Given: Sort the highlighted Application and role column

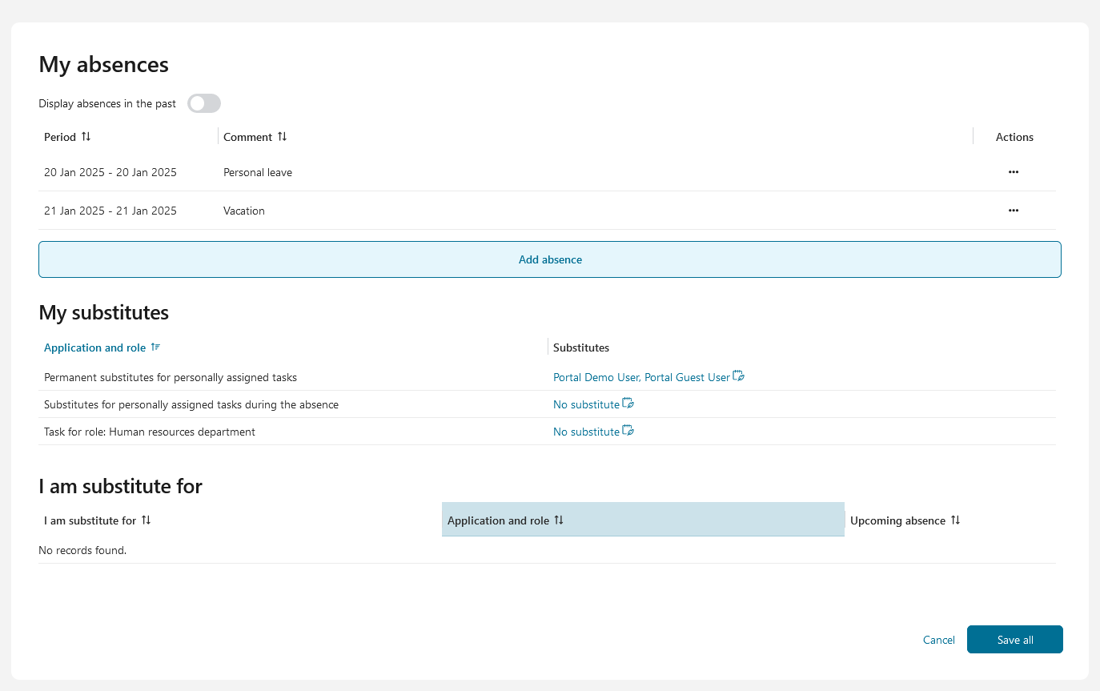Looking at the screenshot, I should [x=559, y=520].
